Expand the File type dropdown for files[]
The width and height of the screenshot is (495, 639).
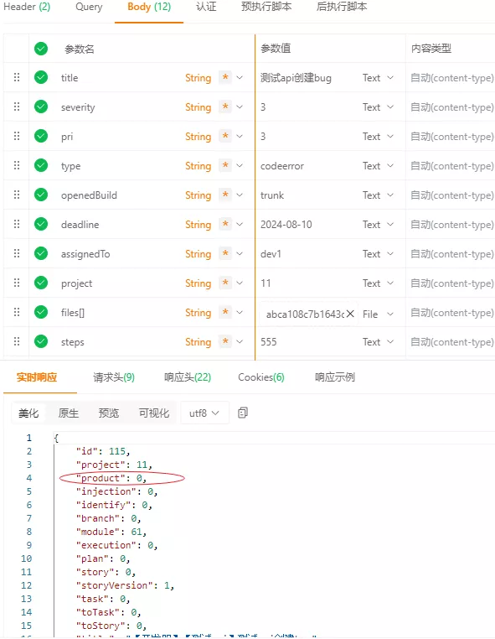378,314
